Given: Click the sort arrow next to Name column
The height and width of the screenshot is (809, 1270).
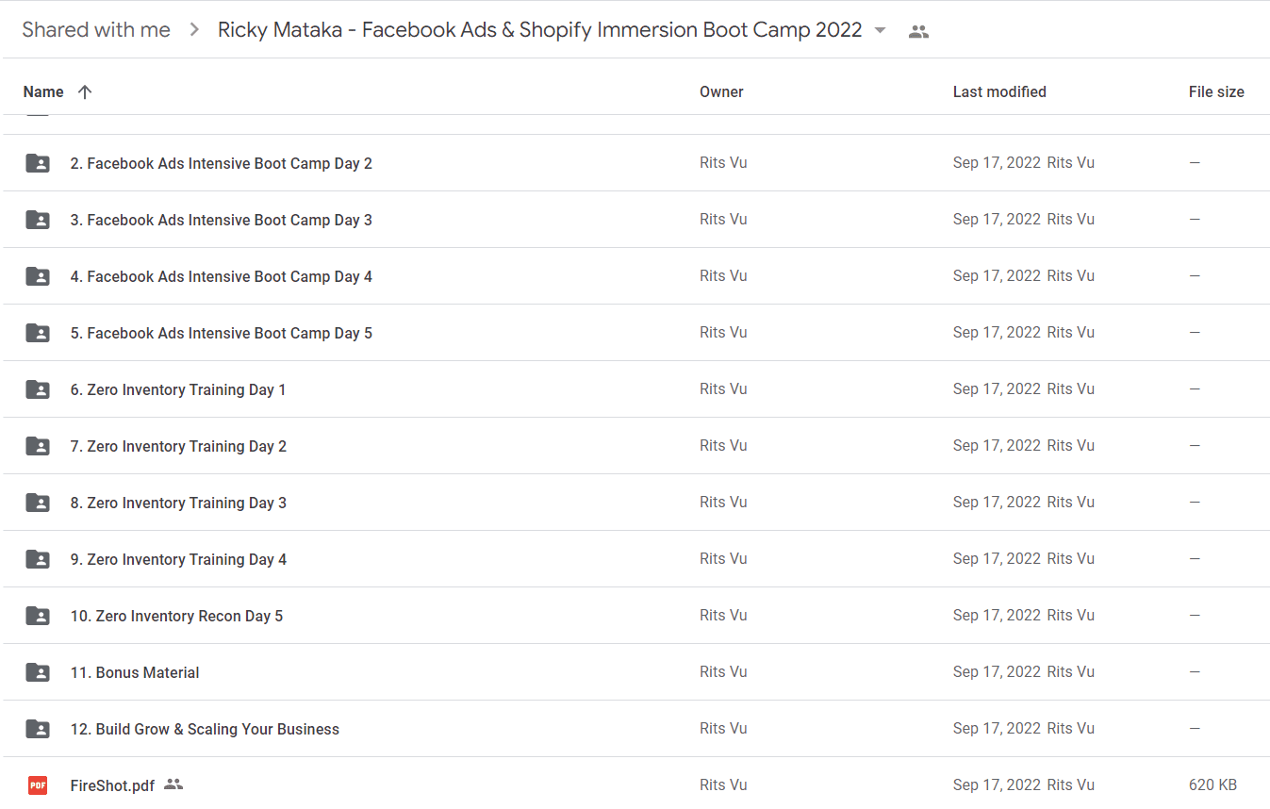Looking at the screenshot, I should coord(85,91).
